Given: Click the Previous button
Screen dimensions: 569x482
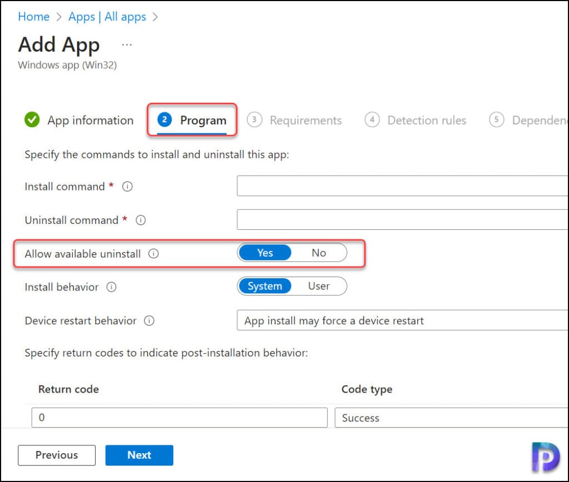Looking at the screenshot, I should (57, 455).
